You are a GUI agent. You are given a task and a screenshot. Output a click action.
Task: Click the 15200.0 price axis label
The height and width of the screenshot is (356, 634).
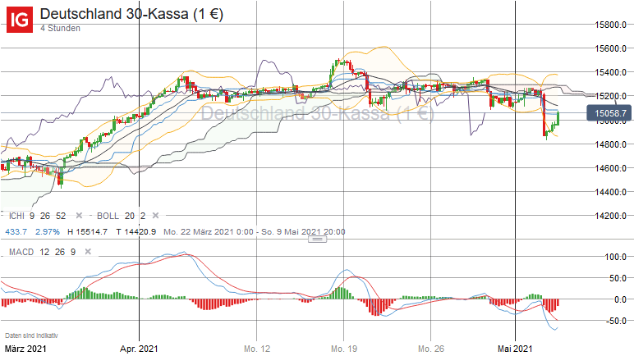point(610,96)
